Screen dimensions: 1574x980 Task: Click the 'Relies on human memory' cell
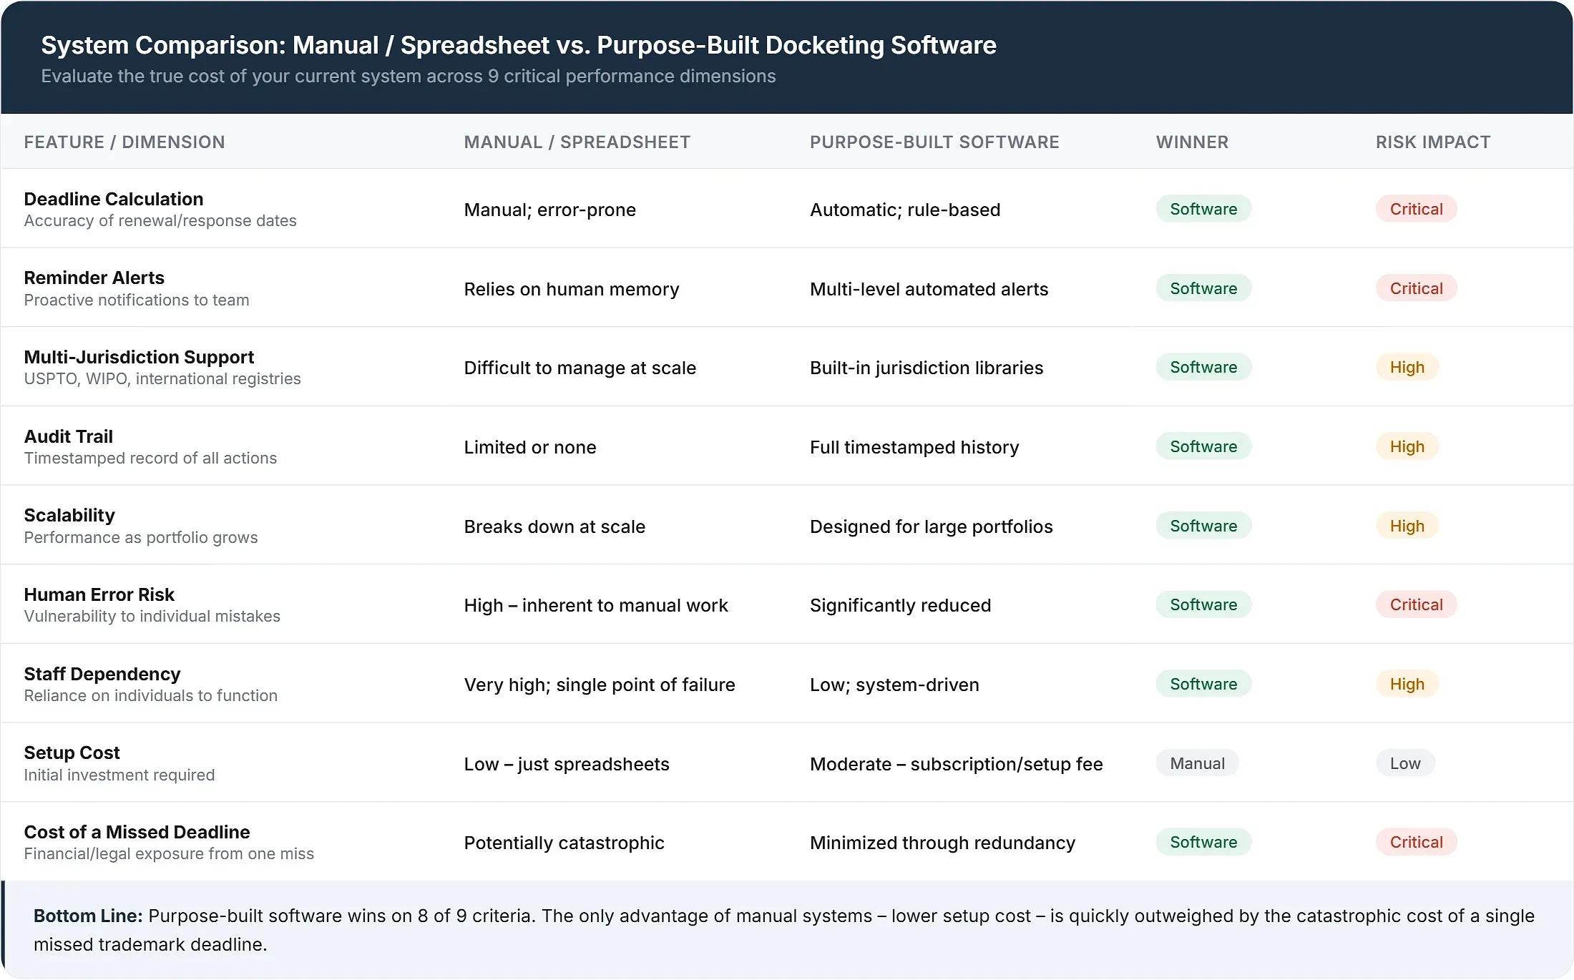(x=572, y=289)
